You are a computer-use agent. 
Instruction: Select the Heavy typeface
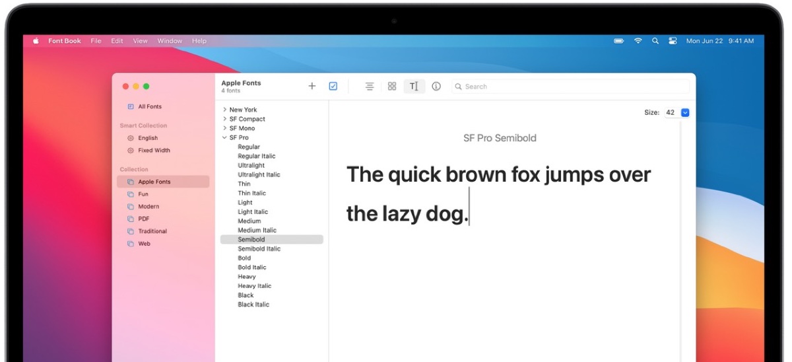click(x=247, y=276)
